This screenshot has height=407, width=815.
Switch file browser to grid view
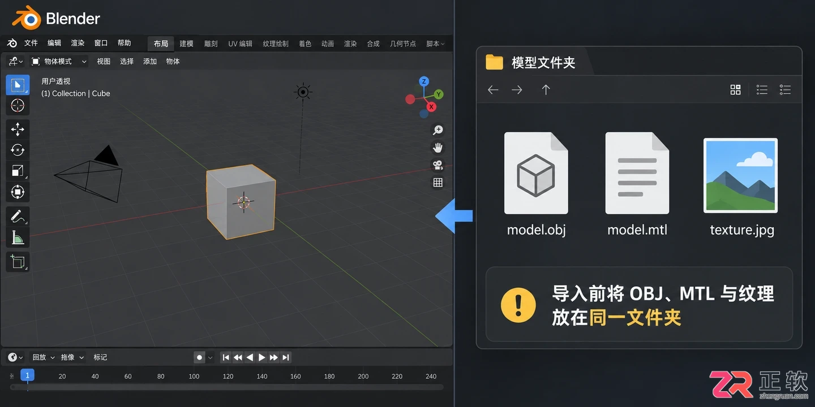point(735,90)
